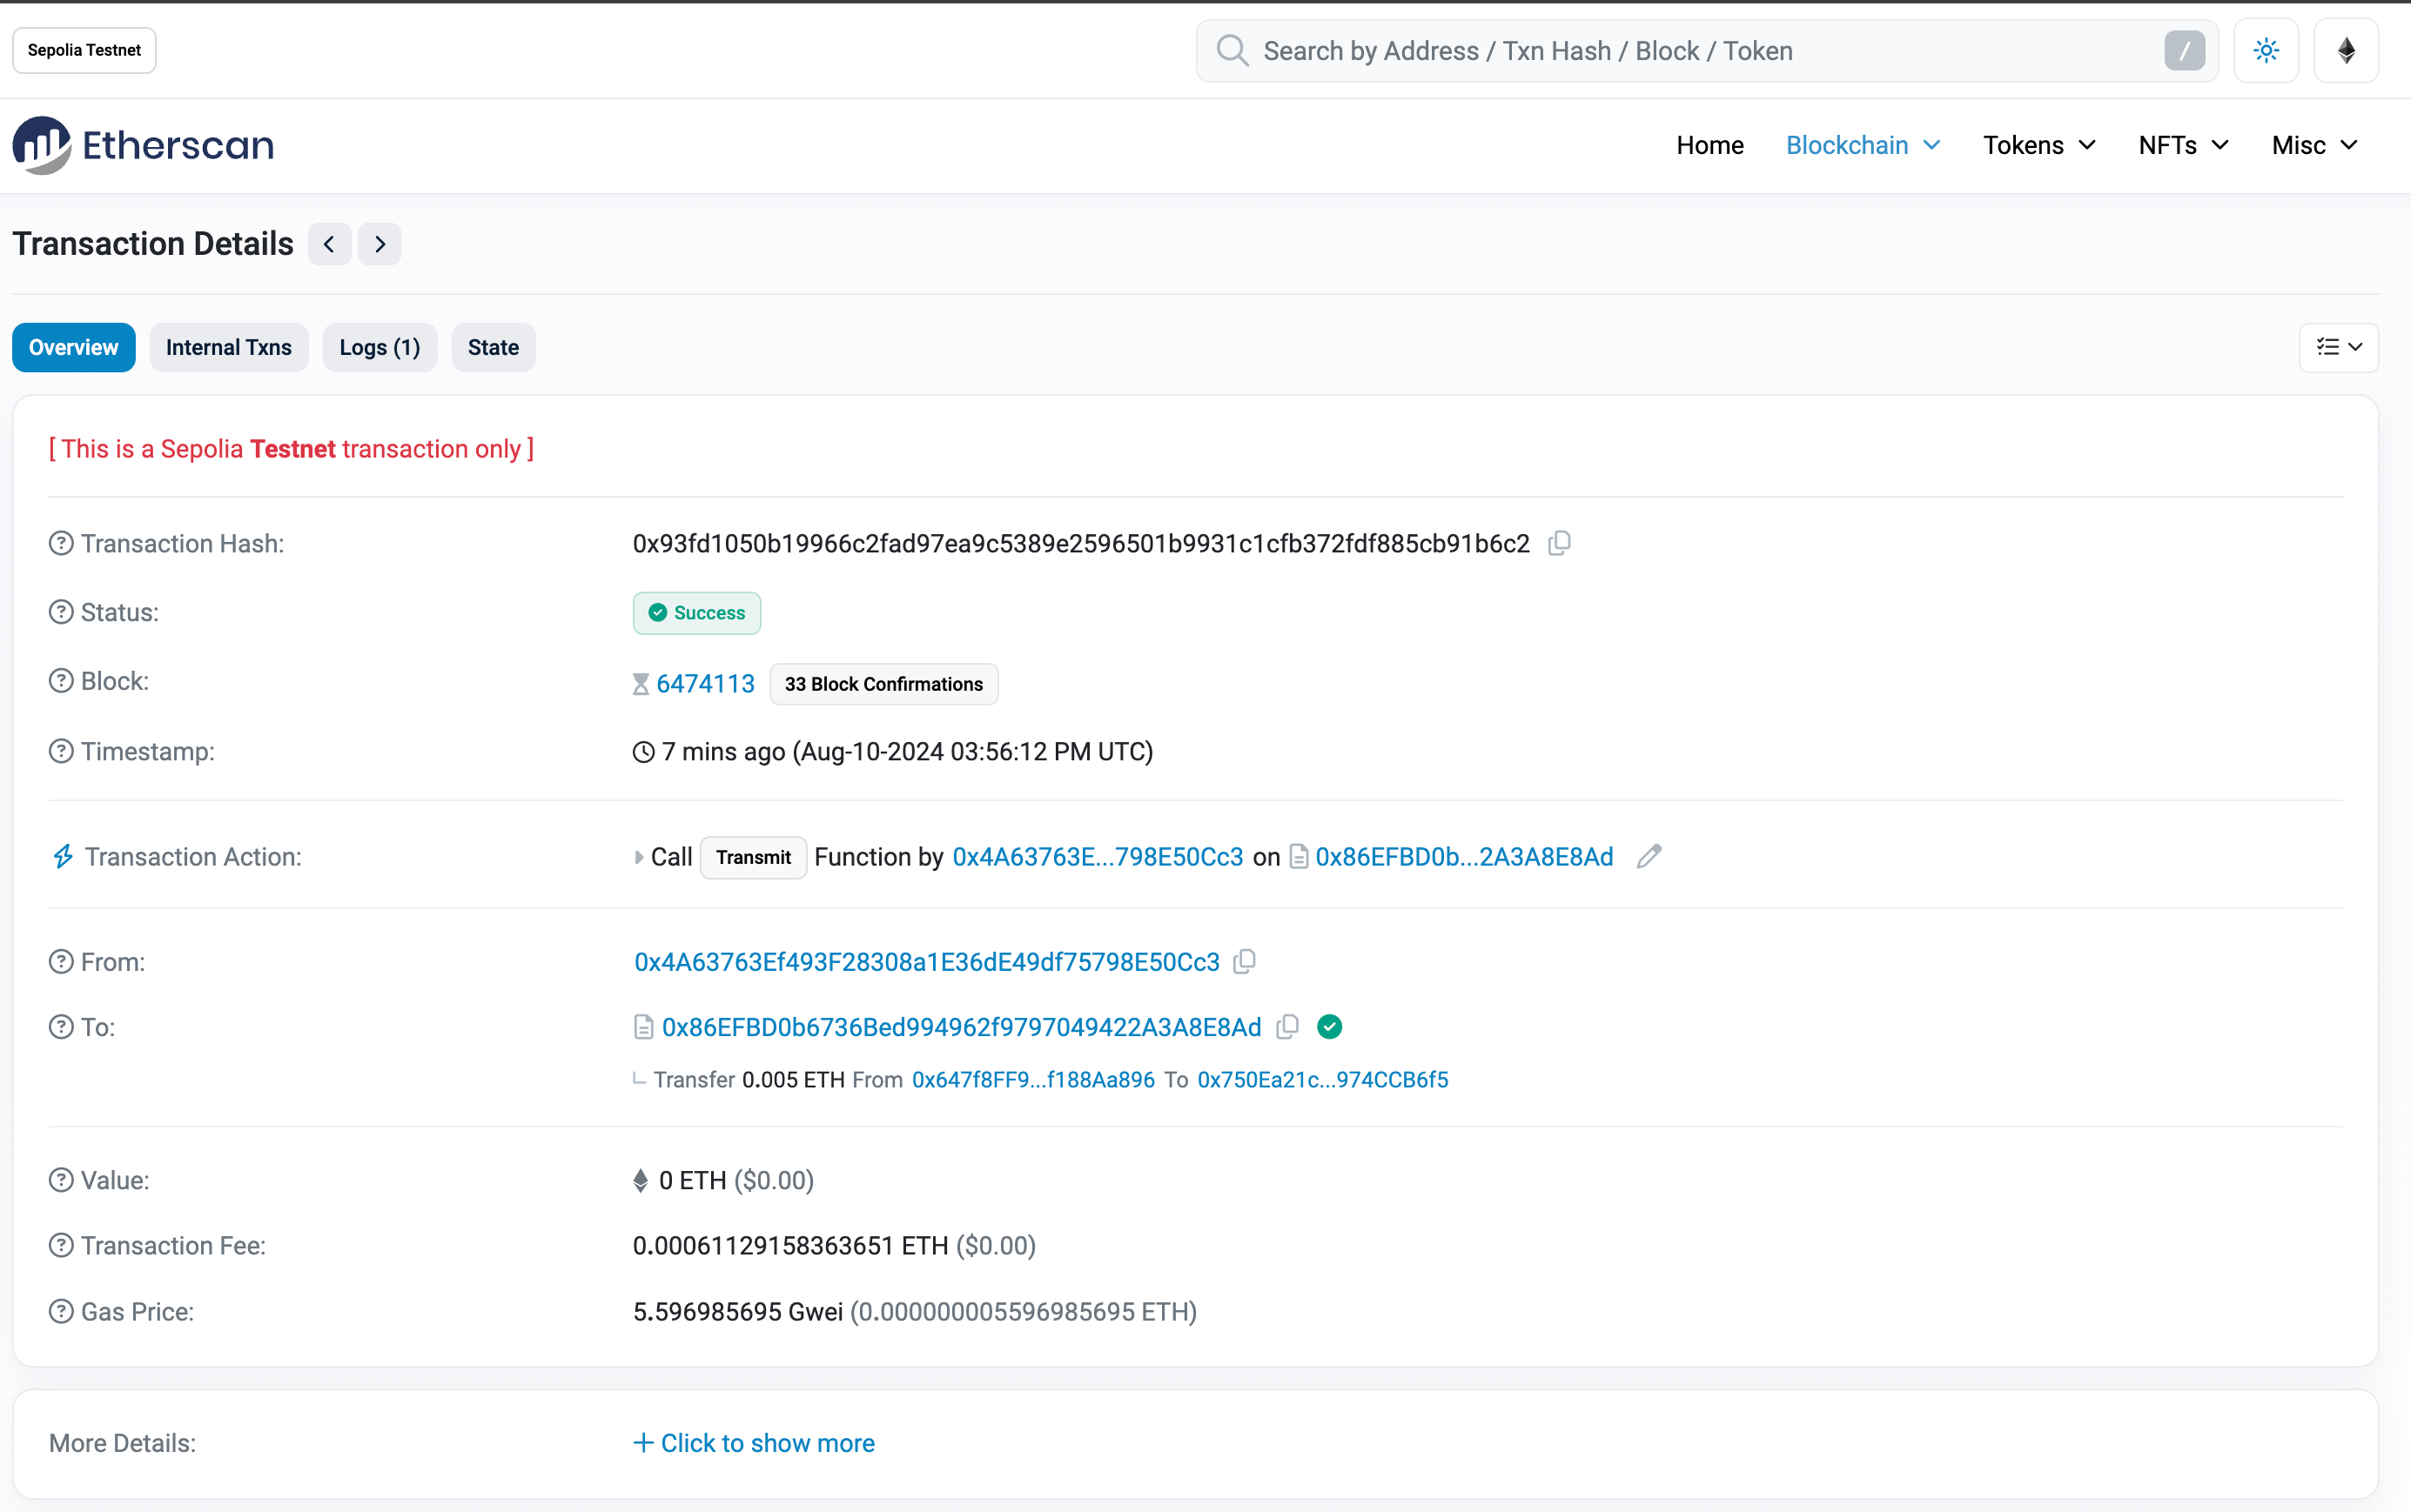Image resolution: width=2411 pixels, height=1512 pixels.
Task: Click the Transfer 0.005 ETH amount text
Action: point(793,1080)
